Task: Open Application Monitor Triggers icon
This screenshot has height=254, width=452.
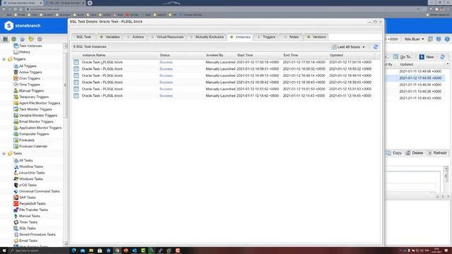Action: coord(16,128)
